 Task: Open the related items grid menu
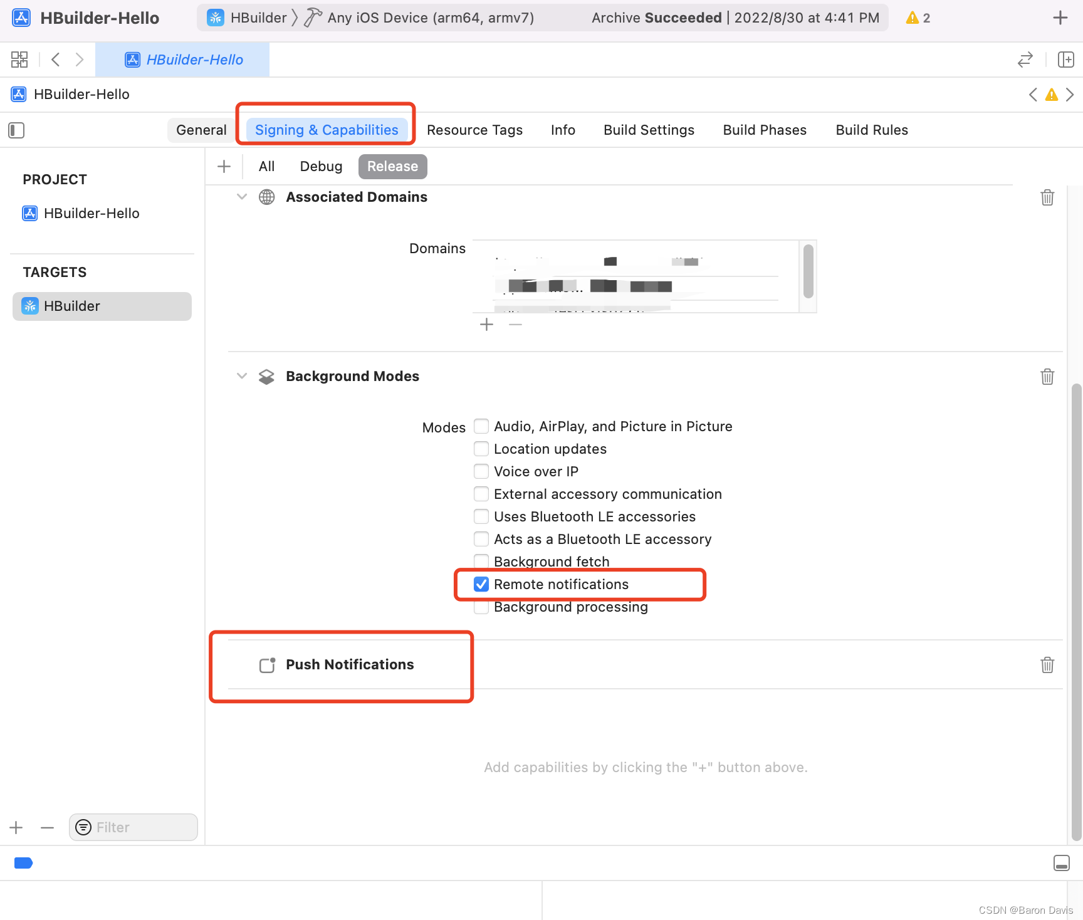point(19,60)
